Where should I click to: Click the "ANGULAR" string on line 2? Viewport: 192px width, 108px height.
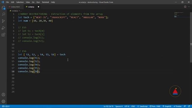click(88, 17)
